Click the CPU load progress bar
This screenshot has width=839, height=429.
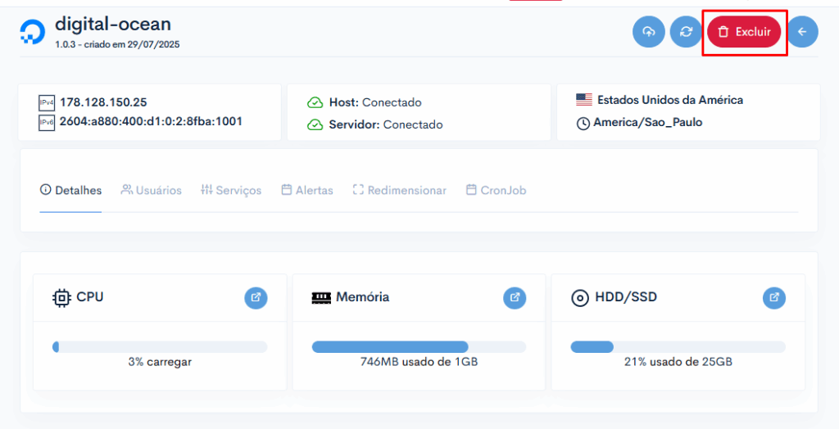pos(160,347)
